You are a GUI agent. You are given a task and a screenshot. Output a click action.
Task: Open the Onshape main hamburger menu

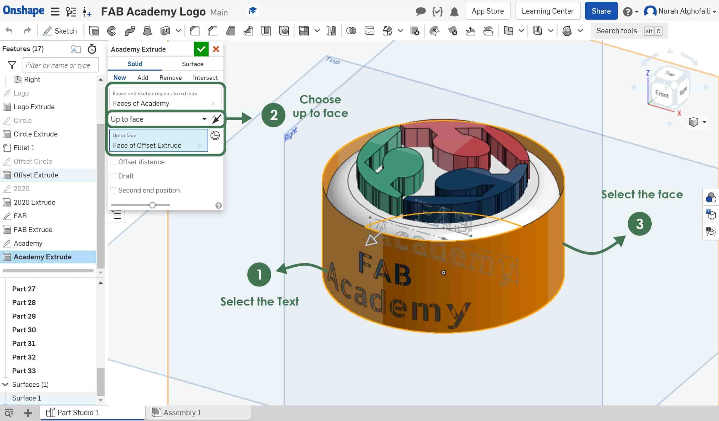(x=55, y=11)
